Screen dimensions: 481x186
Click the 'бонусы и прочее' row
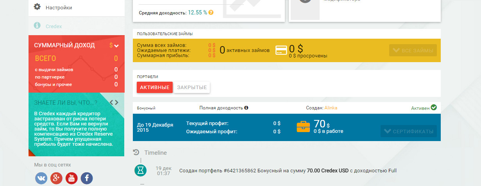[76, 84]
